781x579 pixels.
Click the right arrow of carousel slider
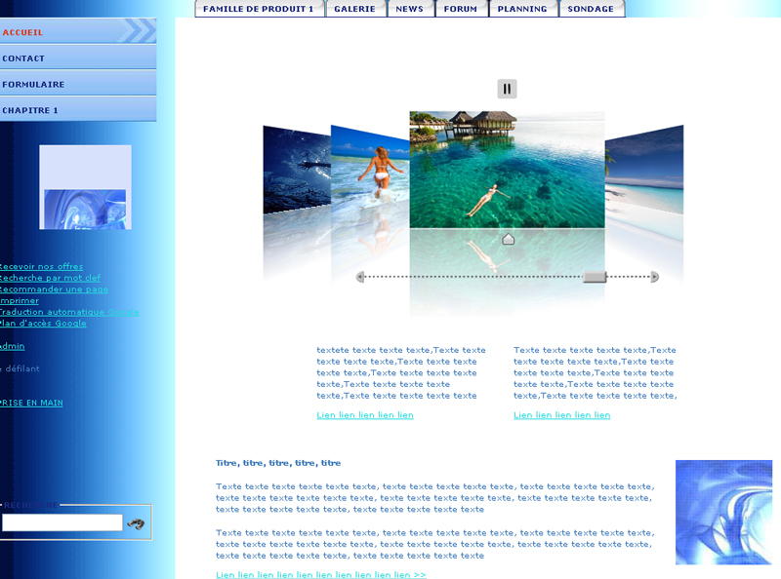655,277
